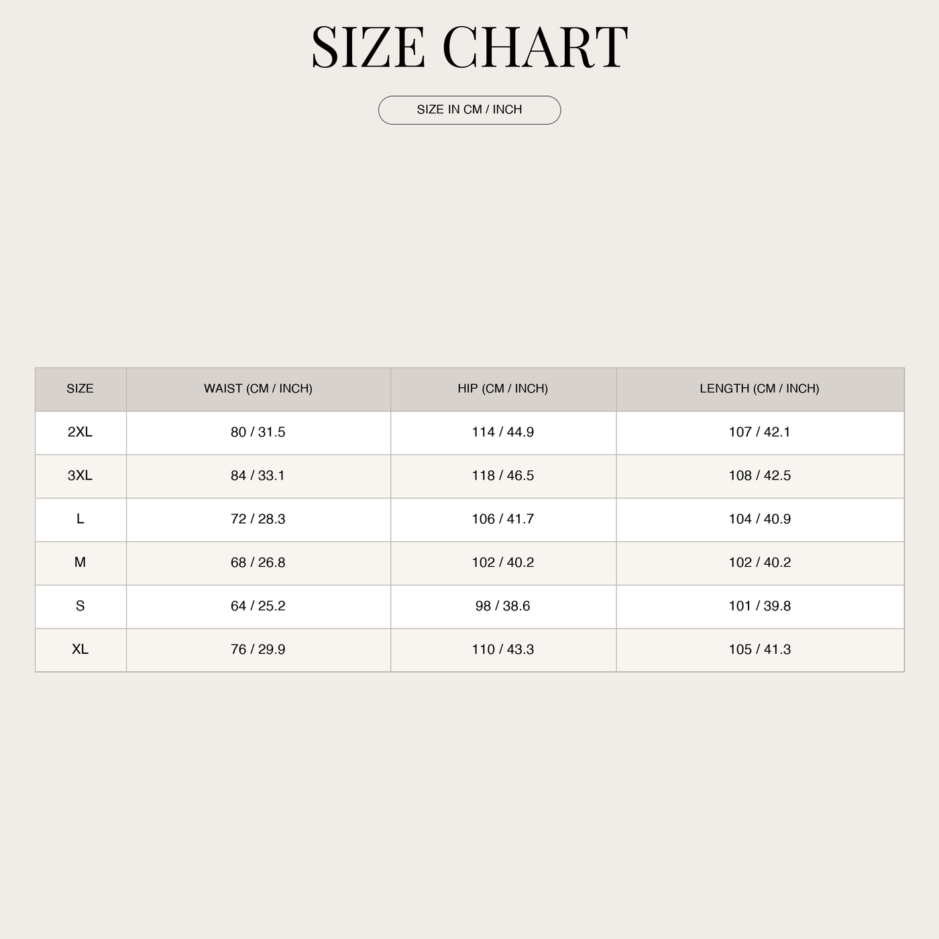The height and width of the screenshot is (939, 939).
Task: Click the S size row label
Action: pos(80,606)
